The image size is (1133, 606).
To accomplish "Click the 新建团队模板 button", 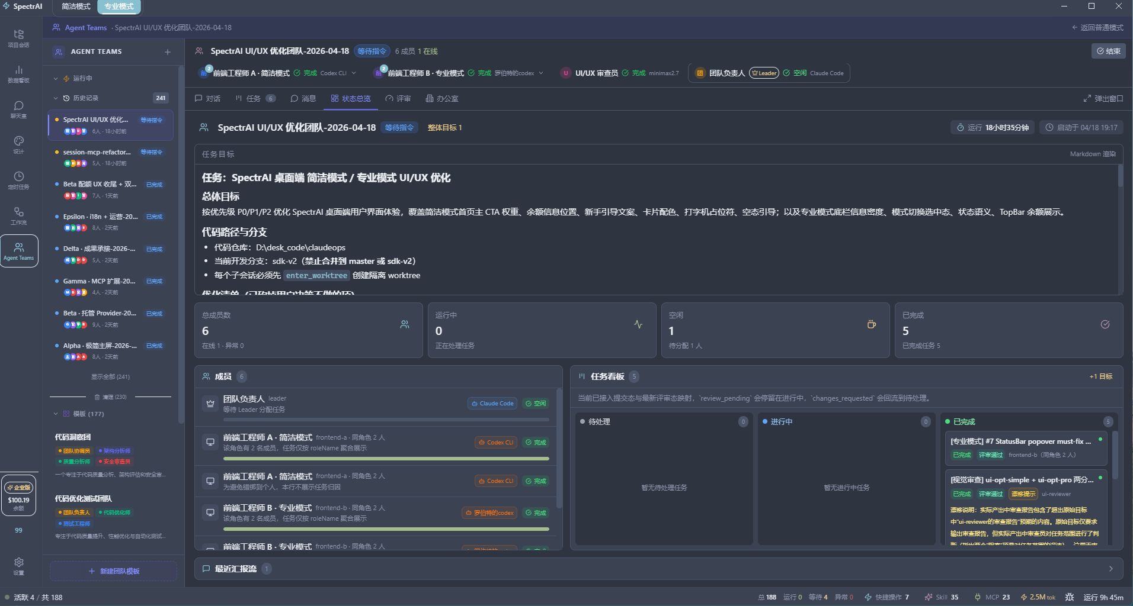I will (113, 571).
